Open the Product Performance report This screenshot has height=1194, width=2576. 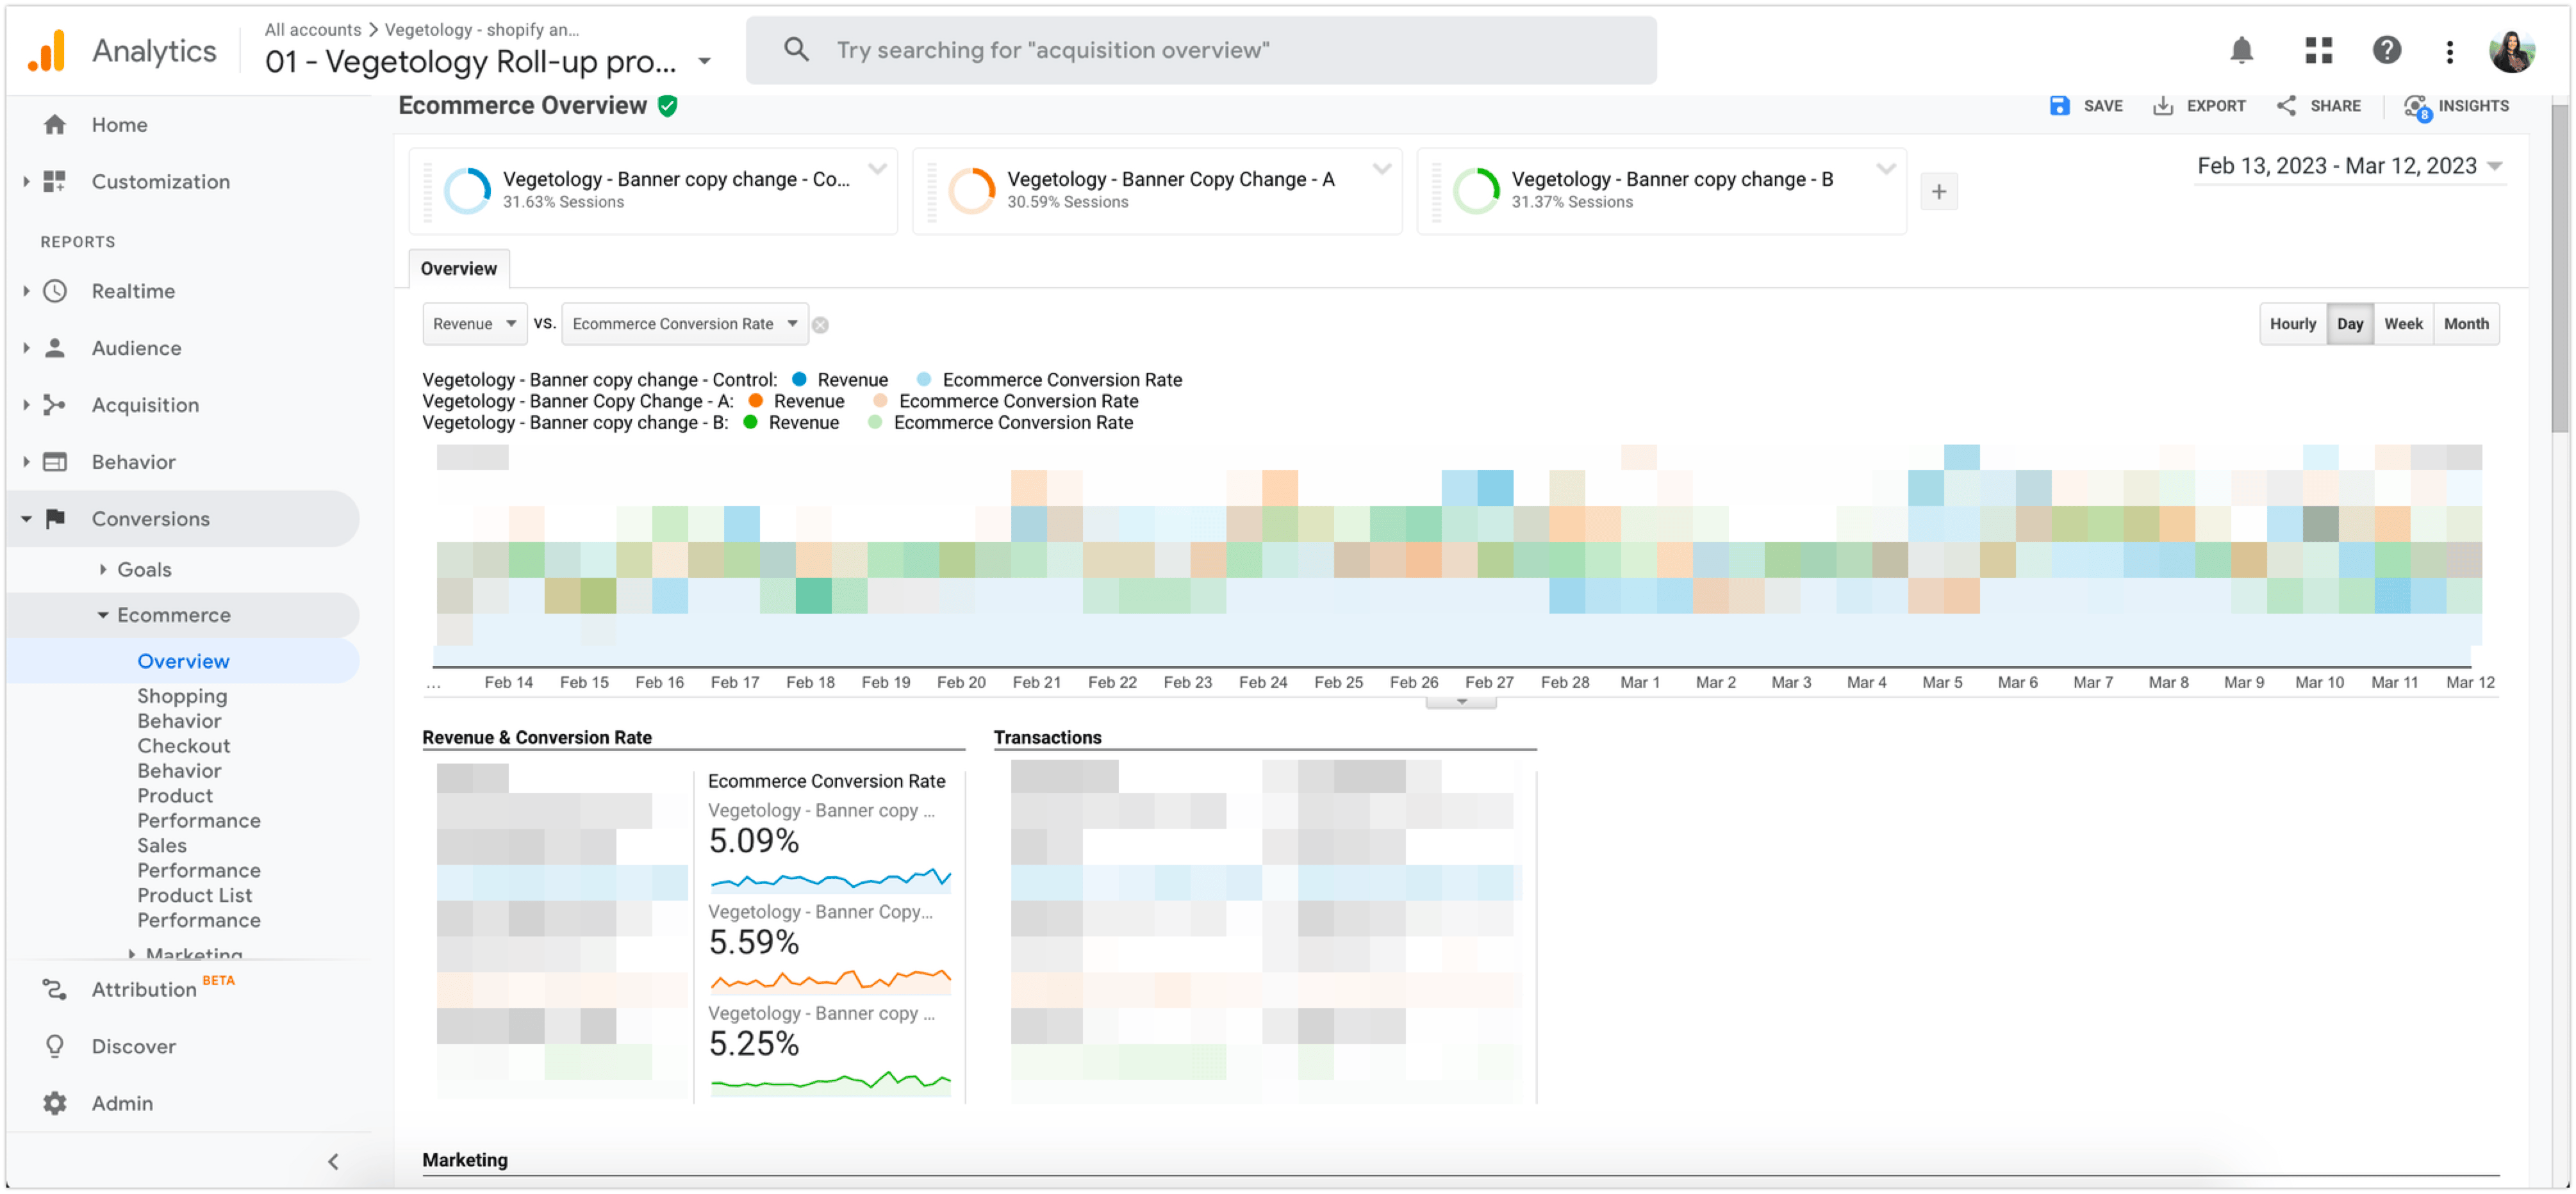click(199, 808)
